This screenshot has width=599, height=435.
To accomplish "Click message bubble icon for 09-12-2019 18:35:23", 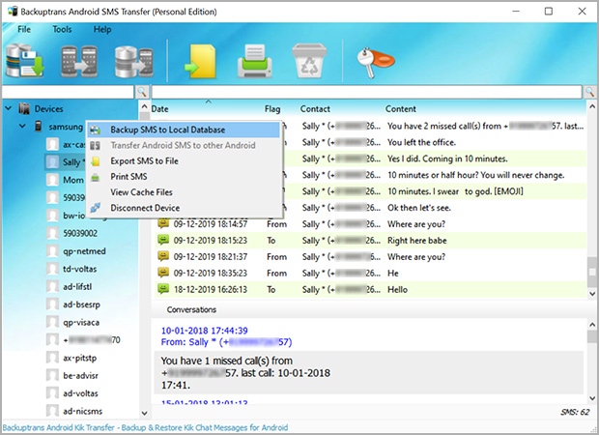I will coord(163,273).
